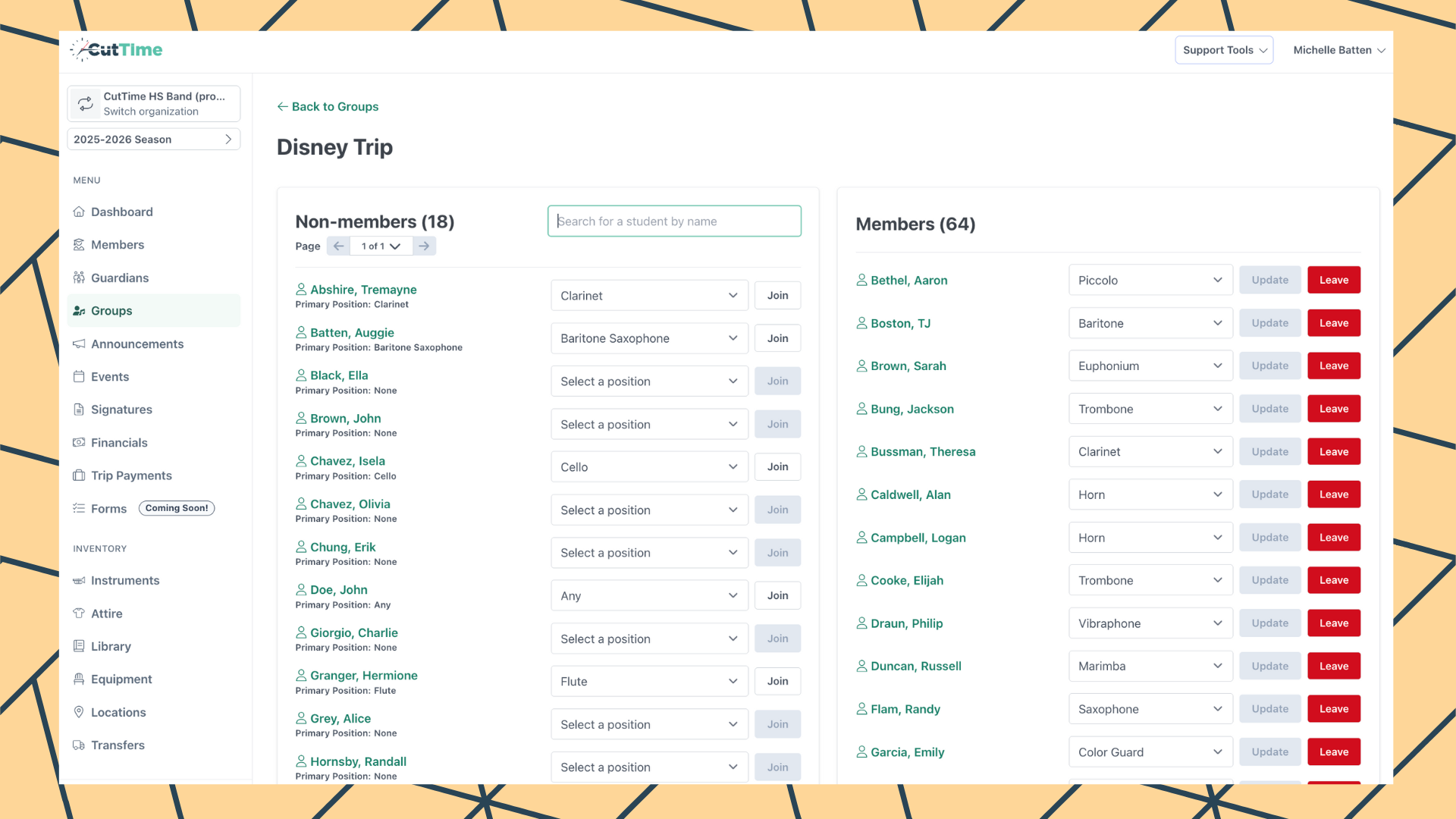
Task: Open the position dropdown for Brown, John
Action: tap(648, 424)
